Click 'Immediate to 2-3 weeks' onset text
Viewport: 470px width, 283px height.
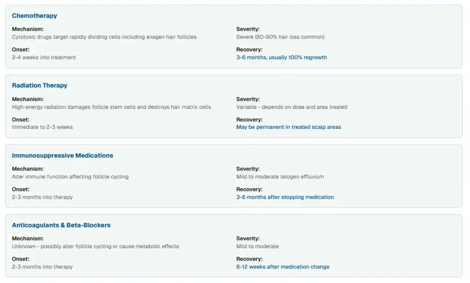point(42,127)
